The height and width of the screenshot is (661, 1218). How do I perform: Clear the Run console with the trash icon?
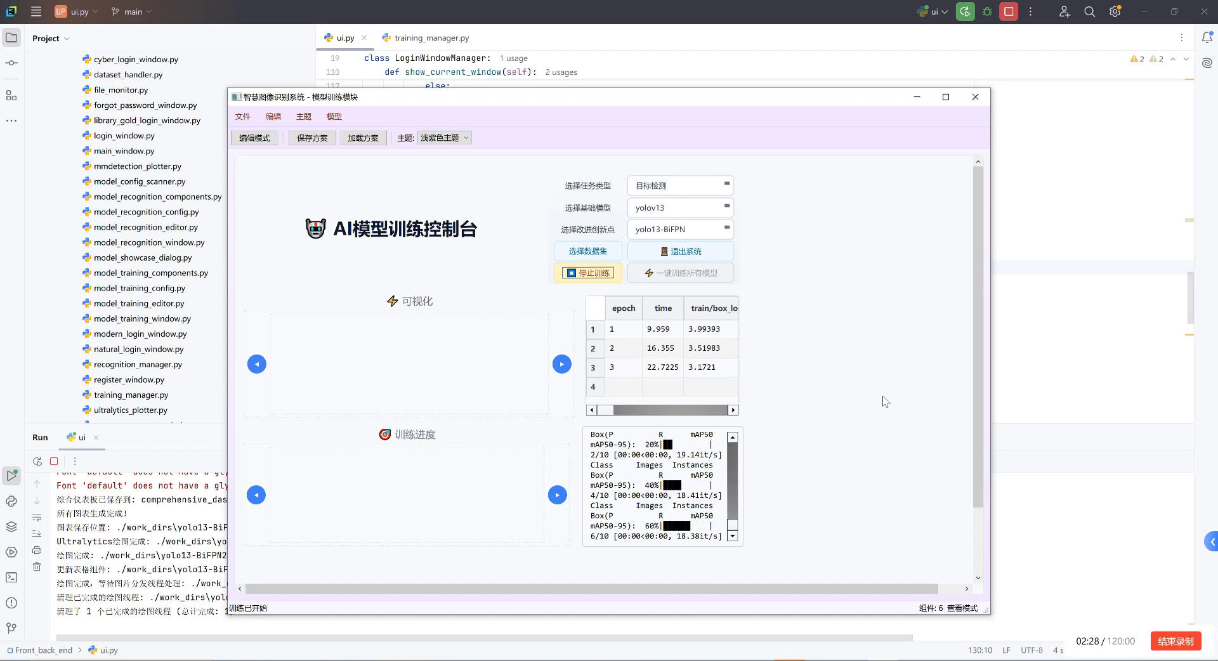coord(37,566)
